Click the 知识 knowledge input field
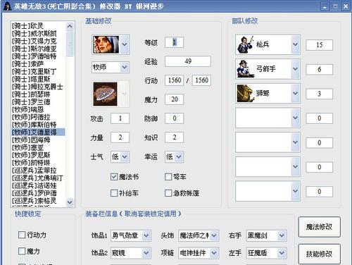The width and height of the screenshot is (352, 265). (x=174, y=137)
